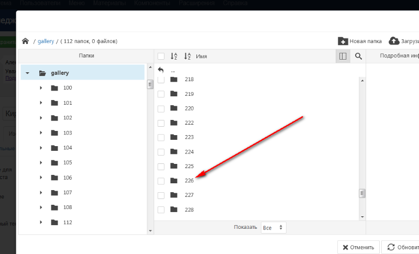This screenshot has height=254, width=419.
Task: Select folder 107 in the tree
Action: (x=67, y=193)
